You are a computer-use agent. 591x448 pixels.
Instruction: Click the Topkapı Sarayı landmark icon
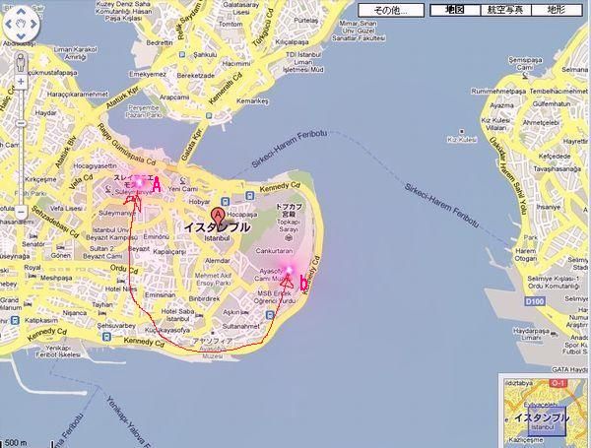tap(289, 237)
